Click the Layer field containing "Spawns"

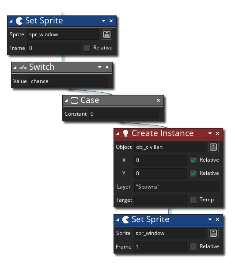point(176,187)
